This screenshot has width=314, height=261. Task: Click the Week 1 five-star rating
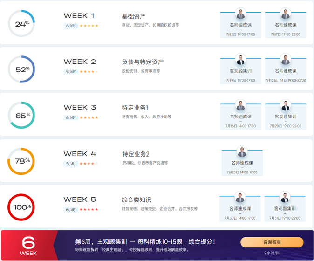(x=89, y=26)
